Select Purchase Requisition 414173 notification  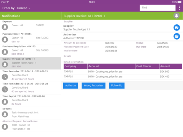point(30,51)
